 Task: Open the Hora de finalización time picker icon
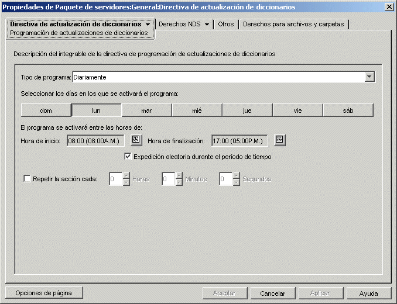click(x=280, y=140)
